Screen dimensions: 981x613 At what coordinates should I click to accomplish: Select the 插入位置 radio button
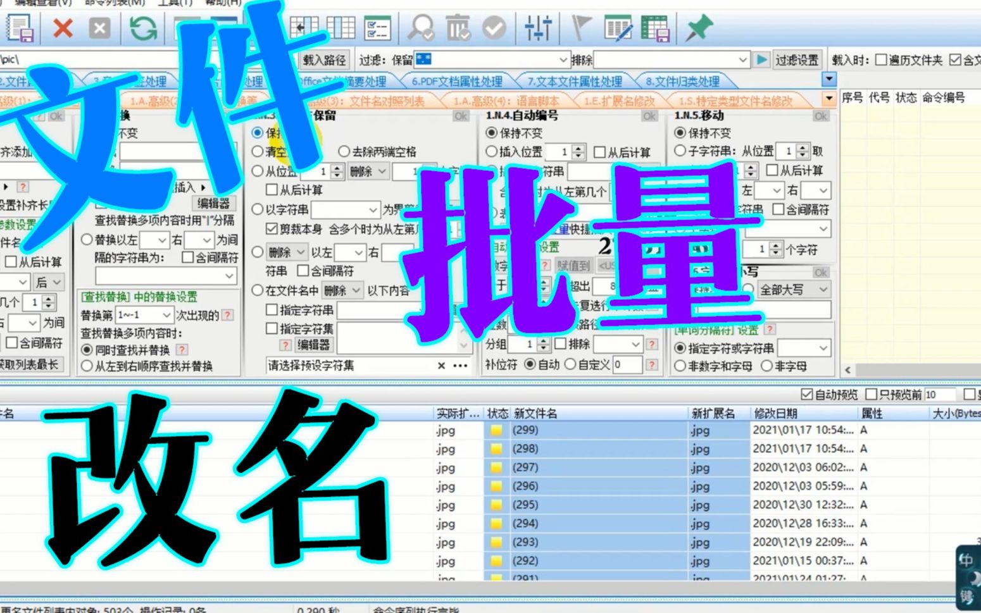point(491,152)
